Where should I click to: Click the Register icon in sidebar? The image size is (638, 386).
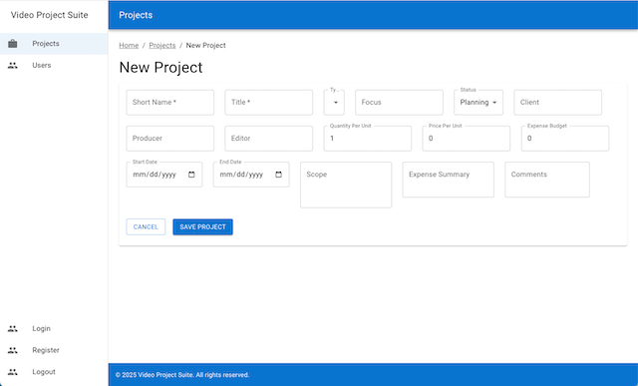point(13,350)
